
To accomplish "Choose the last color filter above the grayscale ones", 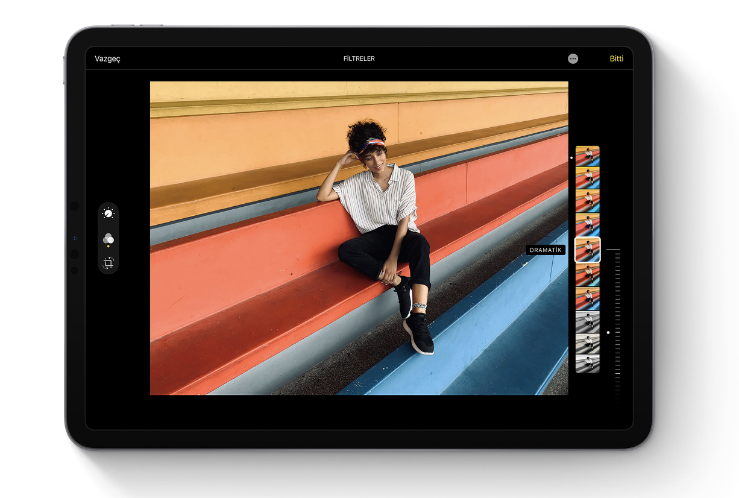I will (x=587, y=298).
